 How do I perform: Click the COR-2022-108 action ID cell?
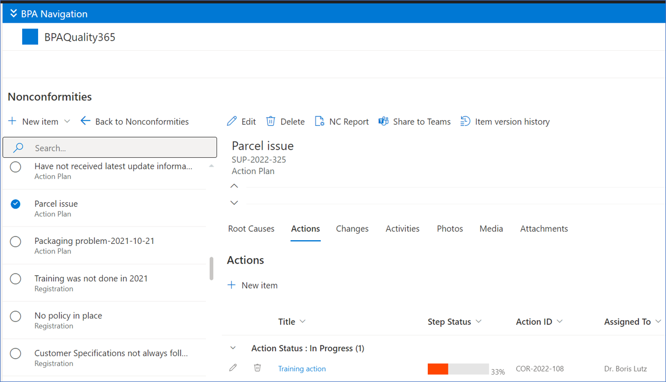pos(539,369)
